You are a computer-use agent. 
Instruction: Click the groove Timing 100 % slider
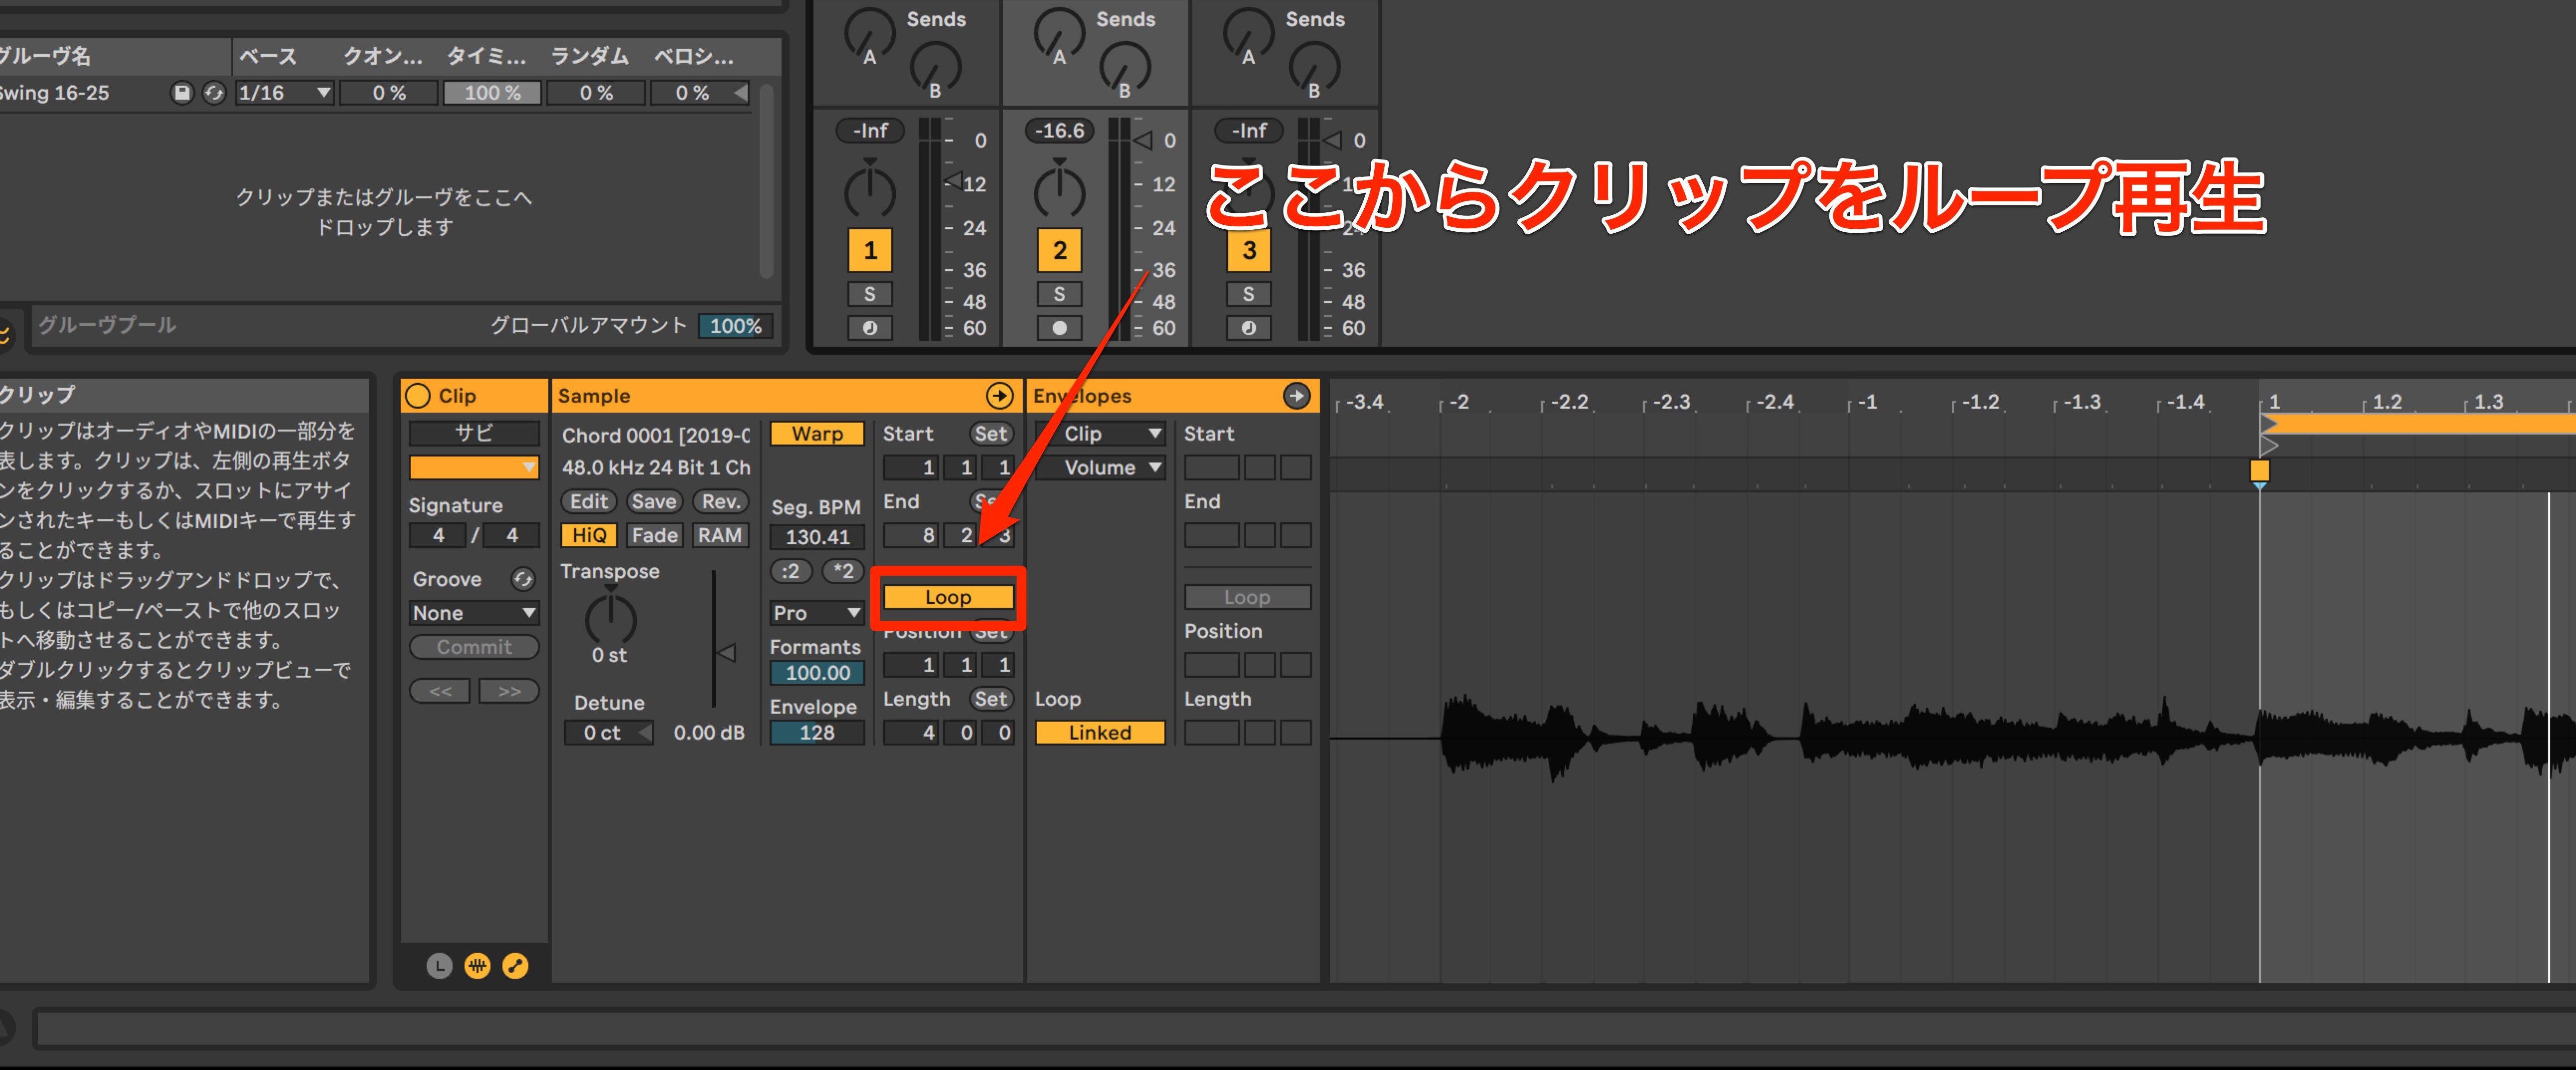492,93
